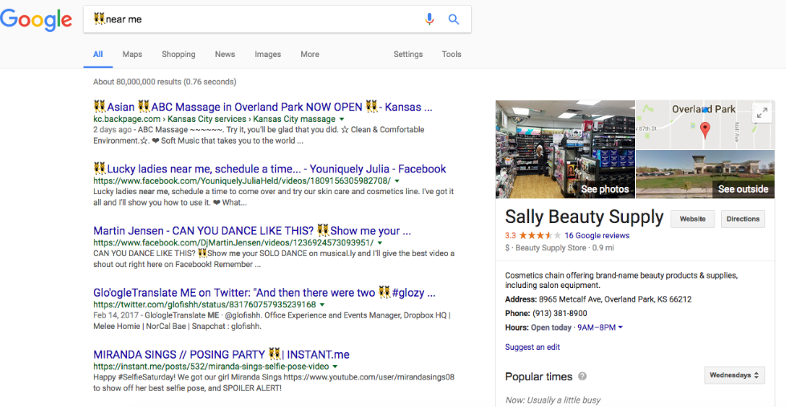Open the Asian ABC Massage Overland Park result

tap(263, 107)
